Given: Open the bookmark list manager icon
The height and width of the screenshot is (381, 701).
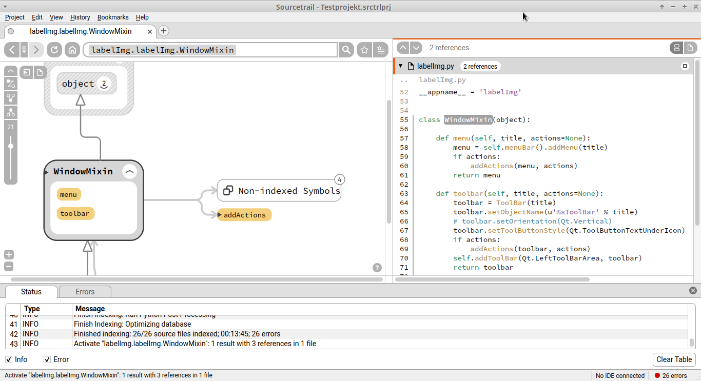Looking at the screenshot, I should tap(380, 50).
